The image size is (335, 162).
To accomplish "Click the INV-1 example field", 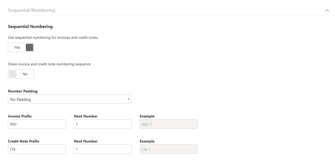I will (168, 124).
